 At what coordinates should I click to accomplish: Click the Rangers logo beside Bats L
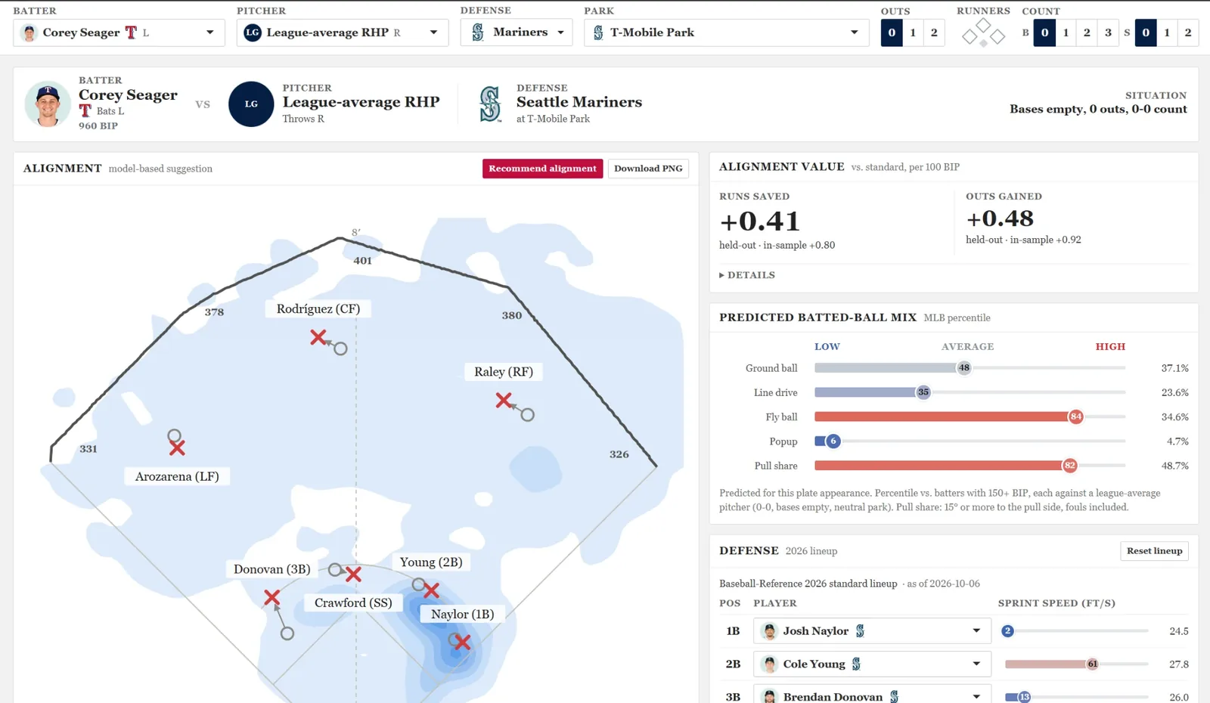click(x=85, y=111)
